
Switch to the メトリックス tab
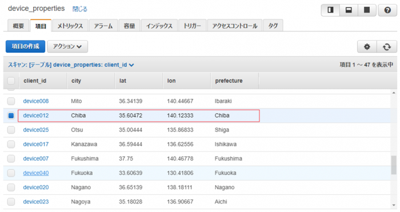70,26
